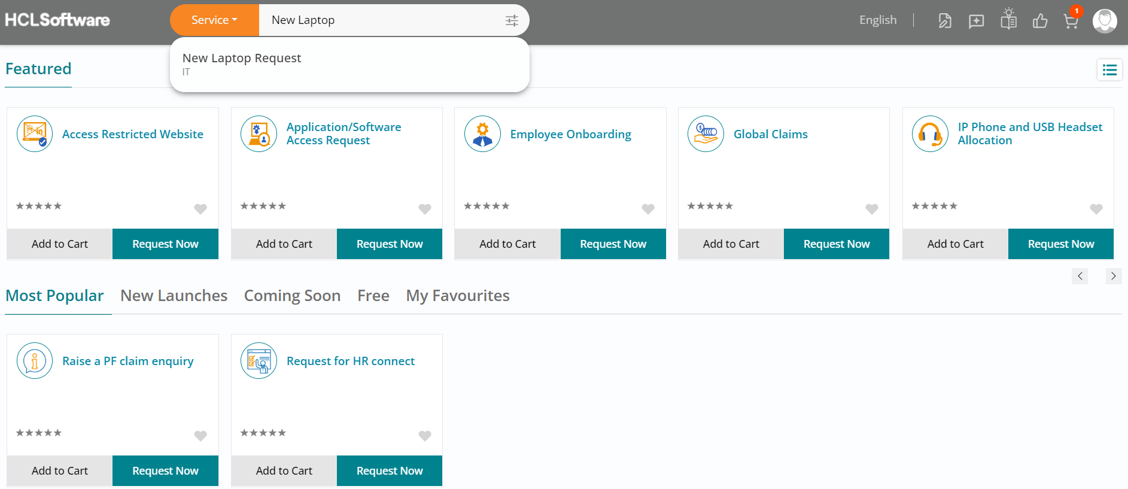Favourite the Global Claims service
The width and height of the screenshot is (1128, 489).
click(x=872, y=209)
